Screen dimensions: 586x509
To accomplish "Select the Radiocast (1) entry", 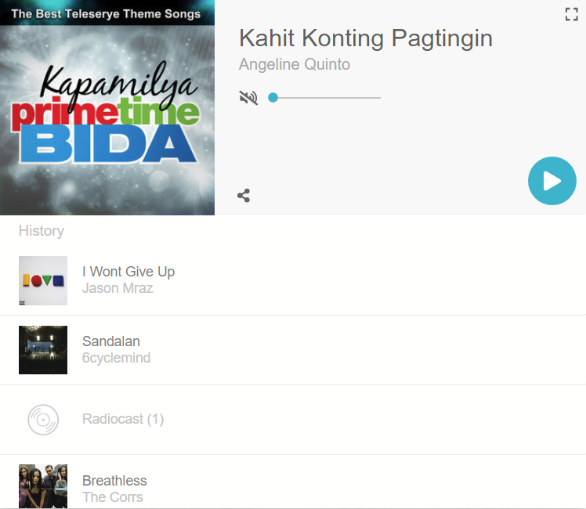I will pyautogui.click(x=293, y=420).
